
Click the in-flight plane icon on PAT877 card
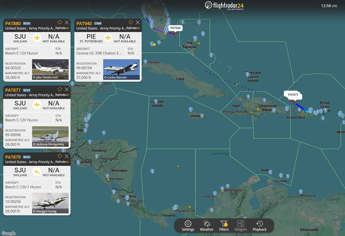coord(37,104)
